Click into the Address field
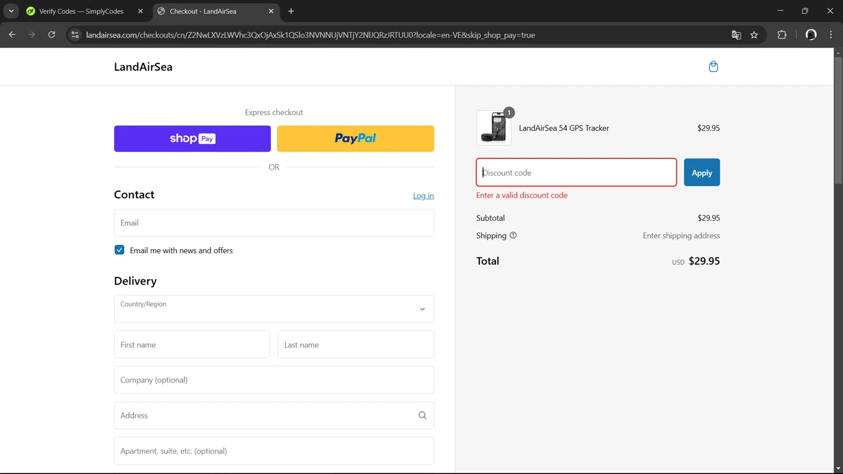843x474 pixels. click(x=274, y=416)
